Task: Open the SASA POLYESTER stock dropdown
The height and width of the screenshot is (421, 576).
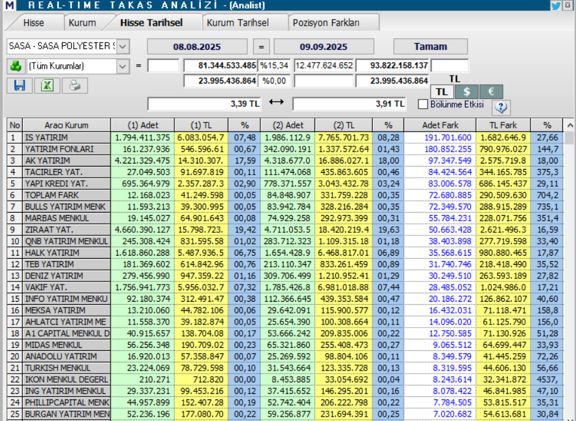Action: click(123, 47)
